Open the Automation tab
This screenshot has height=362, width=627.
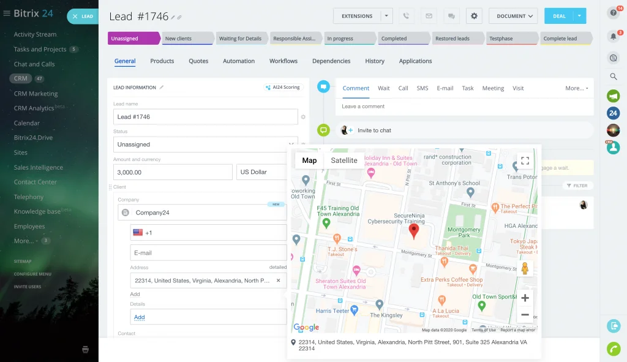(239, 61)
